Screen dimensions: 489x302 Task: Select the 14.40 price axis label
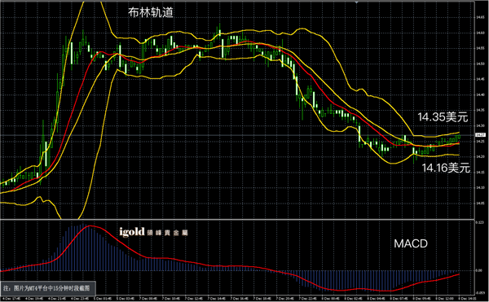(480, 94)
